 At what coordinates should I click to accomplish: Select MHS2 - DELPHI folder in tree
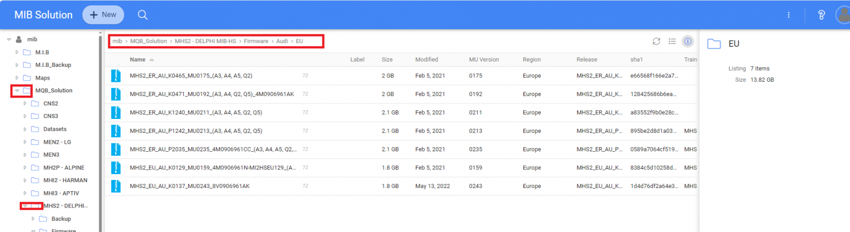coord(65,206)
